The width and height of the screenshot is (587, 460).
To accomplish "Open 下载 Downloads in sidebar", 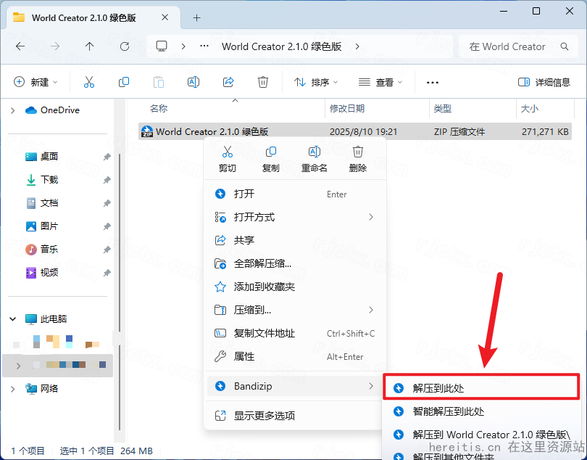I will (41, 180).
